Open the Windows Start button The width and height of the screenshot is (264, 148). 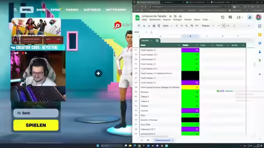(98, 146)
